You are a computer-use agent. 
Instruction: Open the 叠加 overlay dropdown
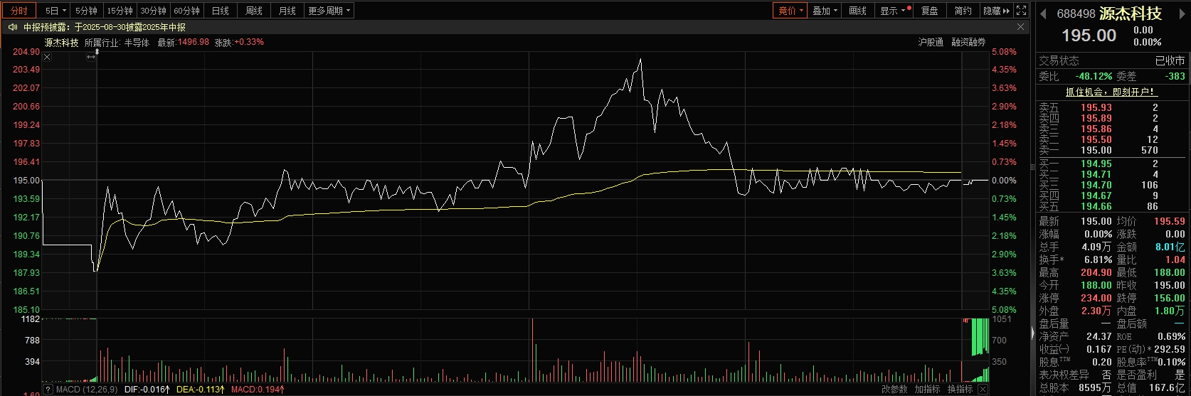pyautogui.click(x=825, y=11)
